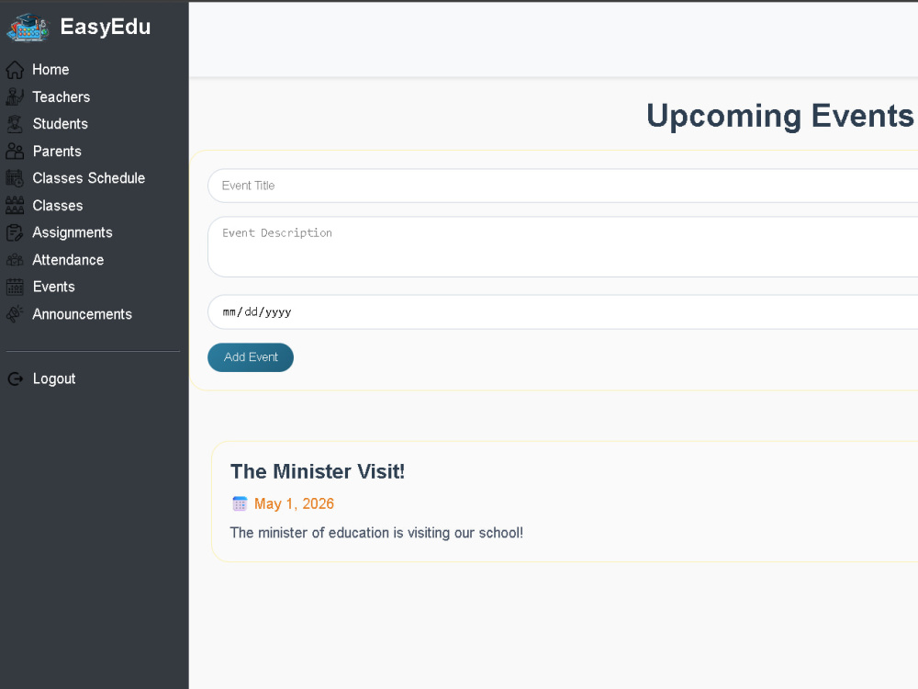Click into the Event Description textarea
Viewport: 918px width, 689px height.
563,246
